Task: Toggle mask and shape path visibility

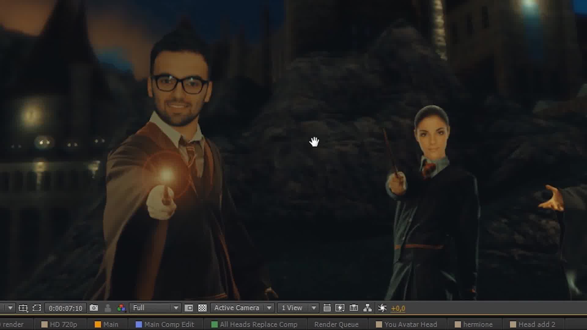Action: (x=37, y=308)
